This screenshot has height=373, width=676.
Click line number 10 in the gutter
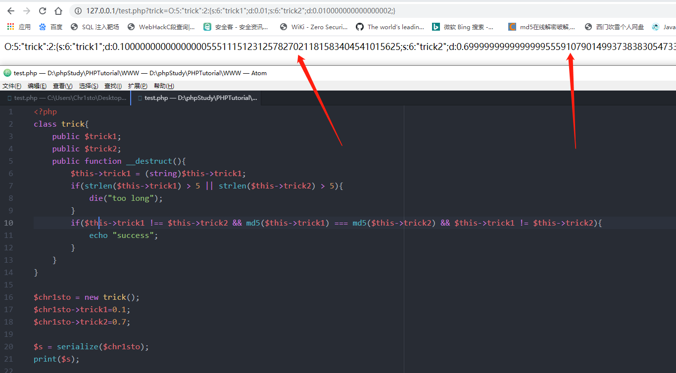point(9,223)
